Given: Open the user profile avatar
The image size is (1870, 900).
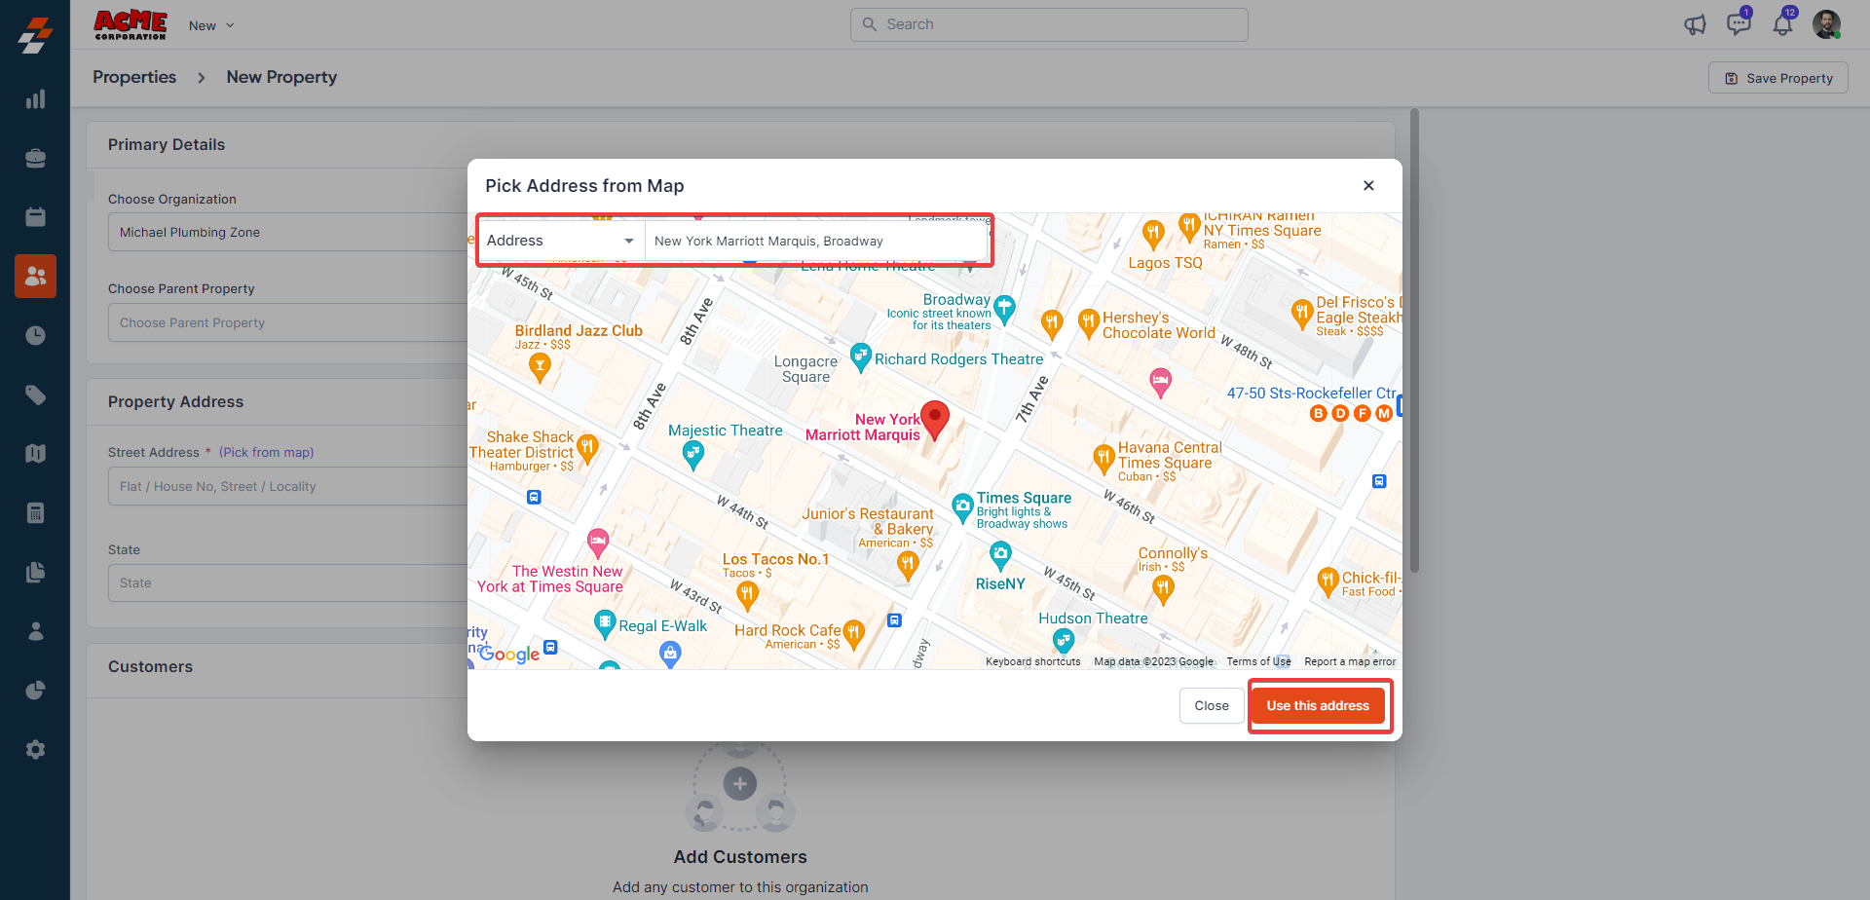Looking at the screenshot, I should pyautogui.click(x=1826, y=24).
